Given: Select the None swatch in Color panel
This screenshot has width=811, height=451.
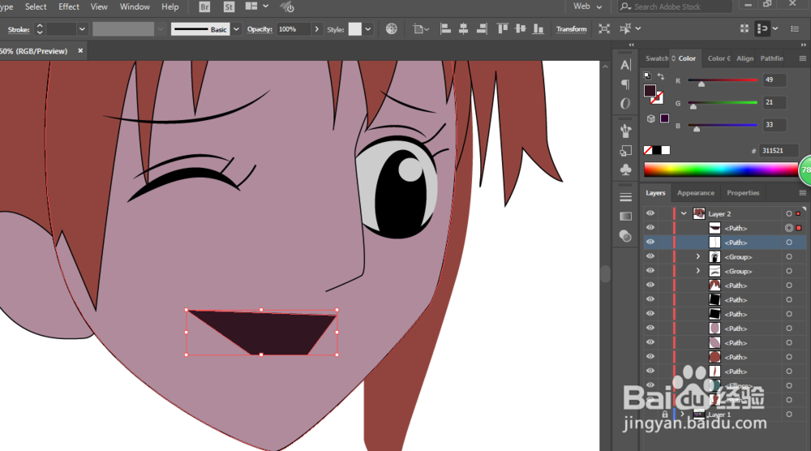Looking at the screenshot, I should pyautogui.click(x=647, y=150).
